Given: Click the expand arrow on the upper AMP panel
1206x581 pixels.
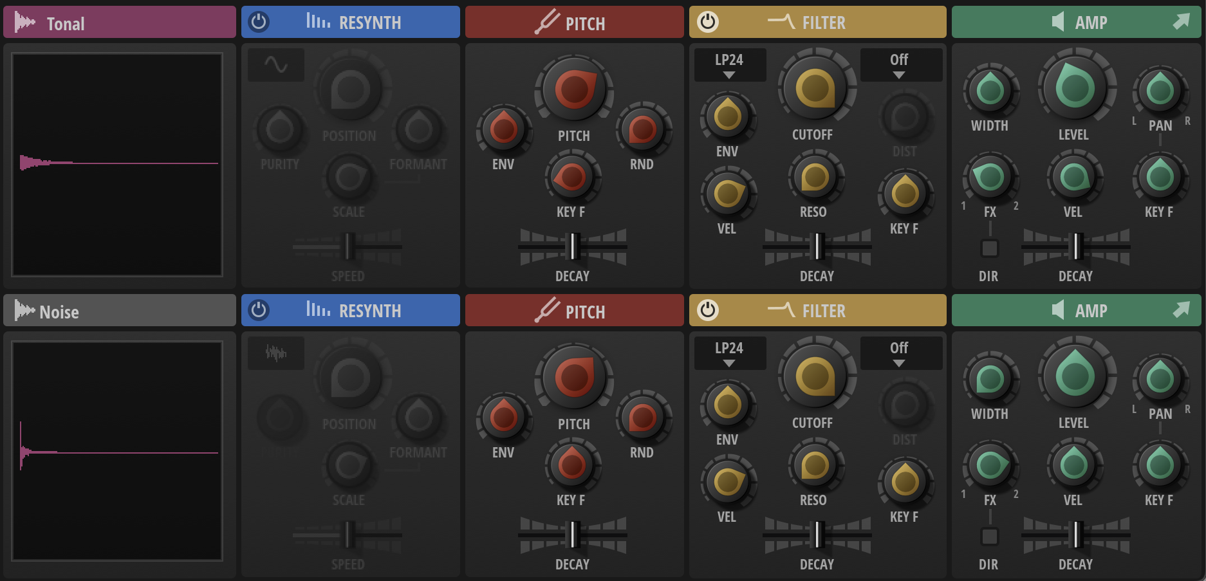Looking at the screenshot, I should click(x=1183, y=21).
